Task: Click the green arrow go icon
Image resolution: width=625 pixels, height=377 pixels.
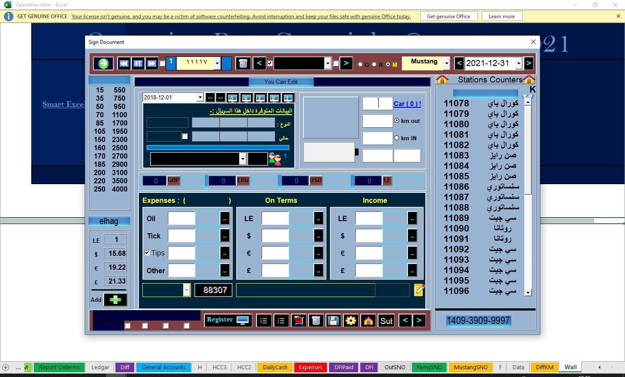Action: [103, 63]
